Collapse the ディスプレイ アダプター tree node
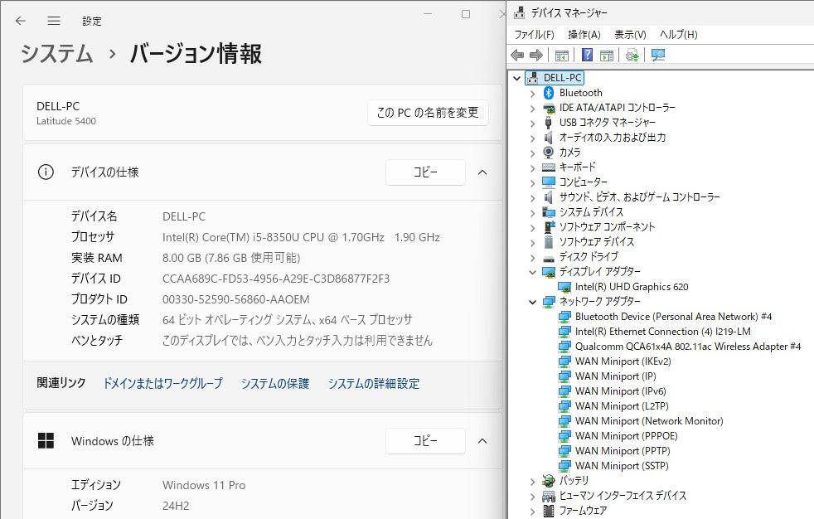 [532, 272]
